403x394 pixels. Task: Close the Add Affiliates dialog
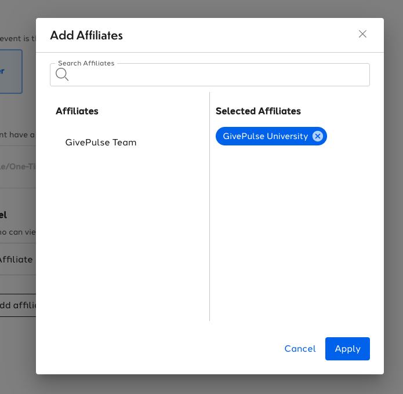pyautogui.click(x=362, y=34)
